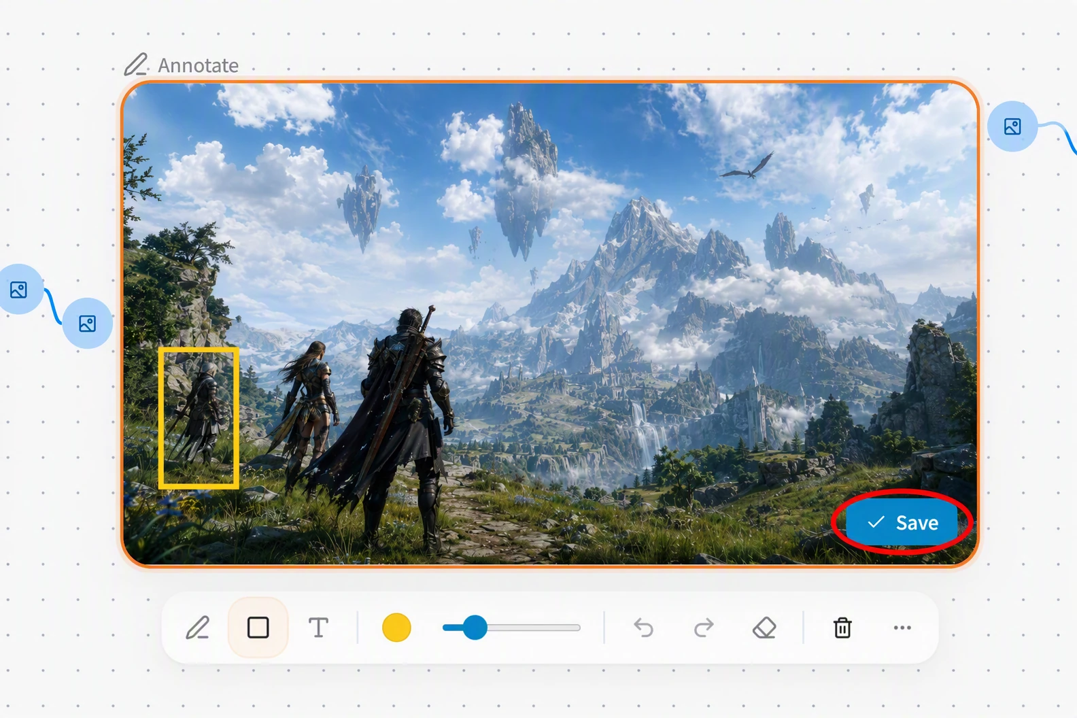
Task: Open the yellow color picker
Action: 396,628
